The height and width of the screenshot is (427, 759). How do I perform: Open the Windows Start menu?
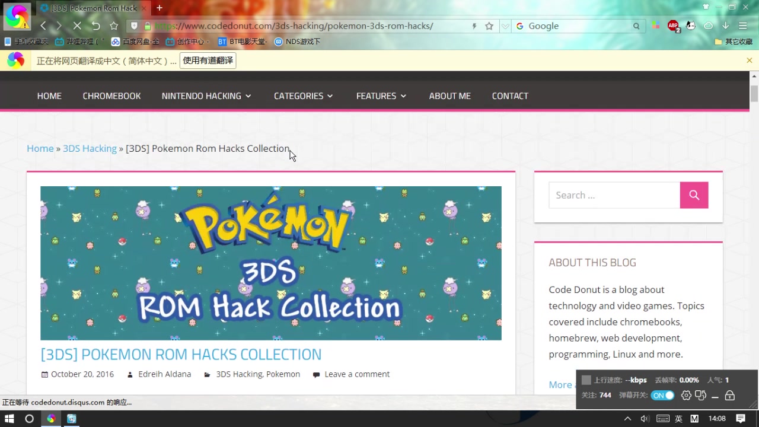(x=9, y=419)
